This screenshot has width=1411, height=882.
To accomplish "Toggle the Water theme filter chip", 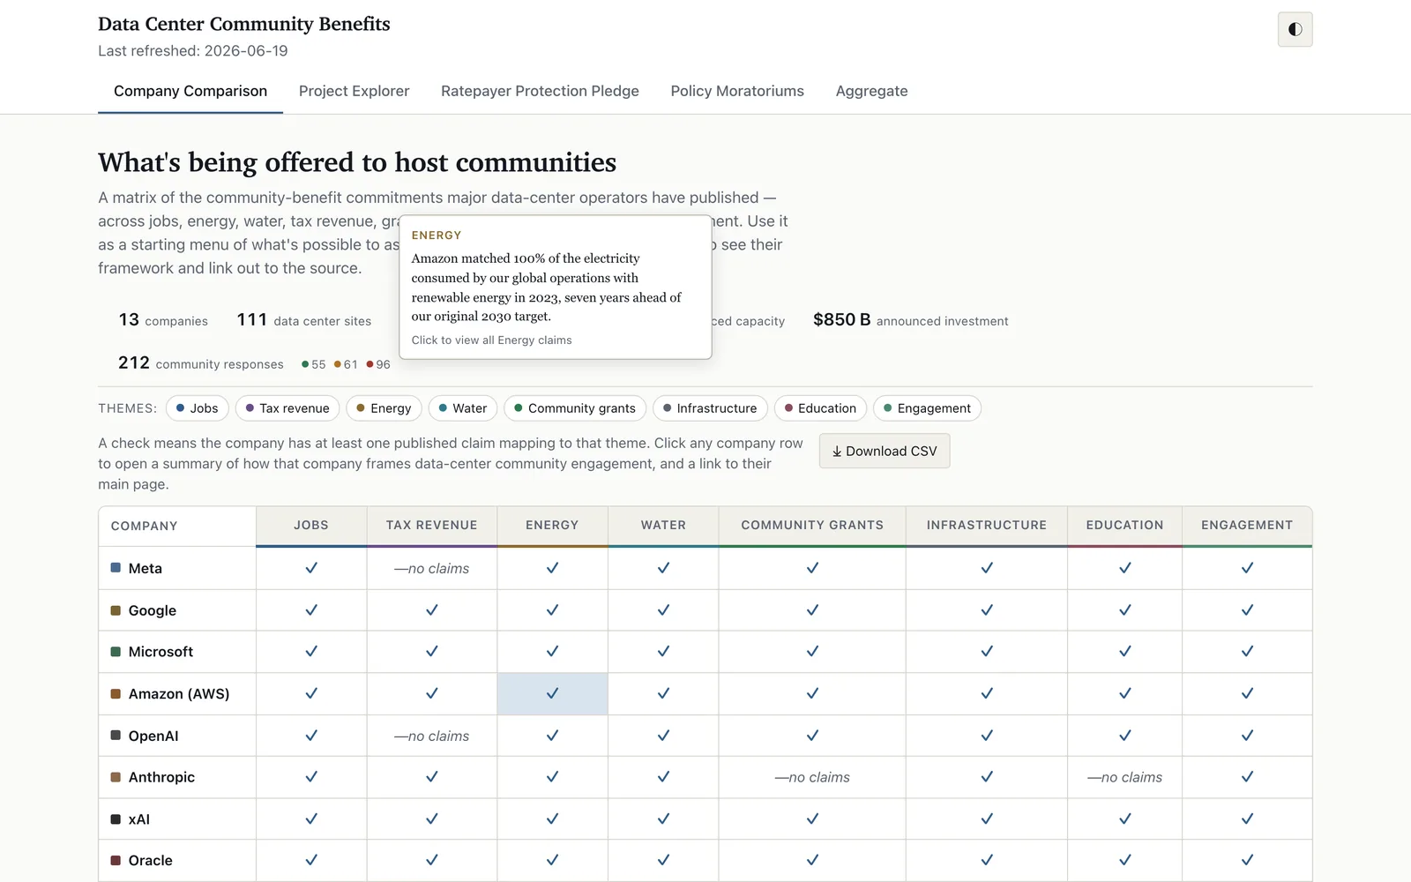I will pos(463,408).
